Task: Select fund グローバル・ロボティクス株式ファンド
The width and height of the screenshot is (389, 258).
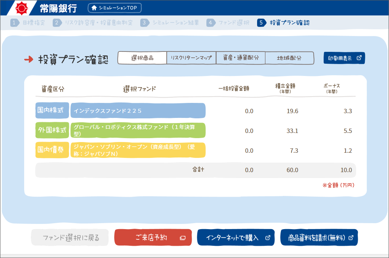Action: [138, 130]
